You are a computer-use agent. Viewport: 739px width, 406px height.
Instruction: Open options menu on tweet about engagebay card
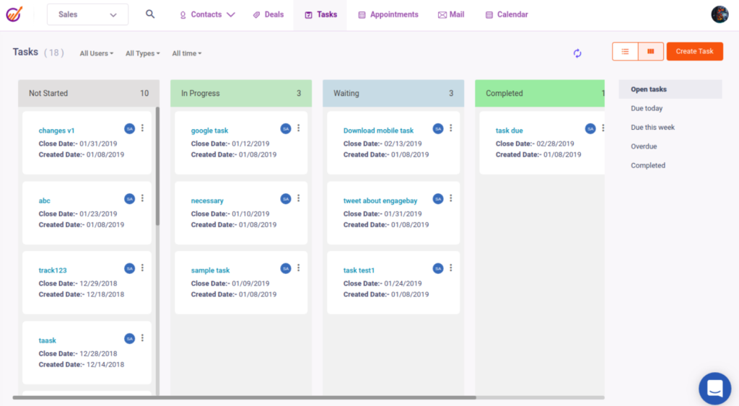450,198
